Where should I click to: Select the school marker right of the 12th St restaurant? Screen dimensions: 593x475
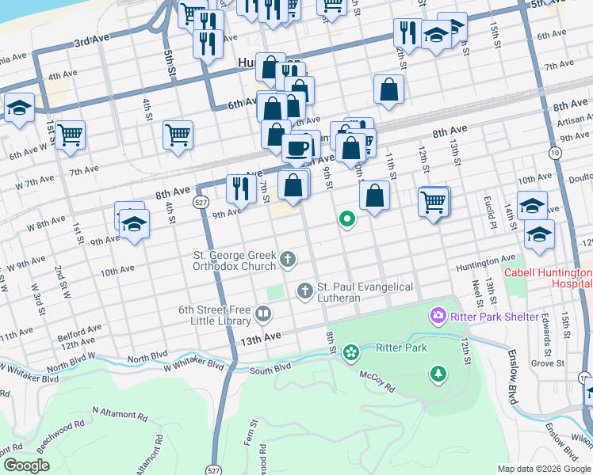click(x=436, y=36)
